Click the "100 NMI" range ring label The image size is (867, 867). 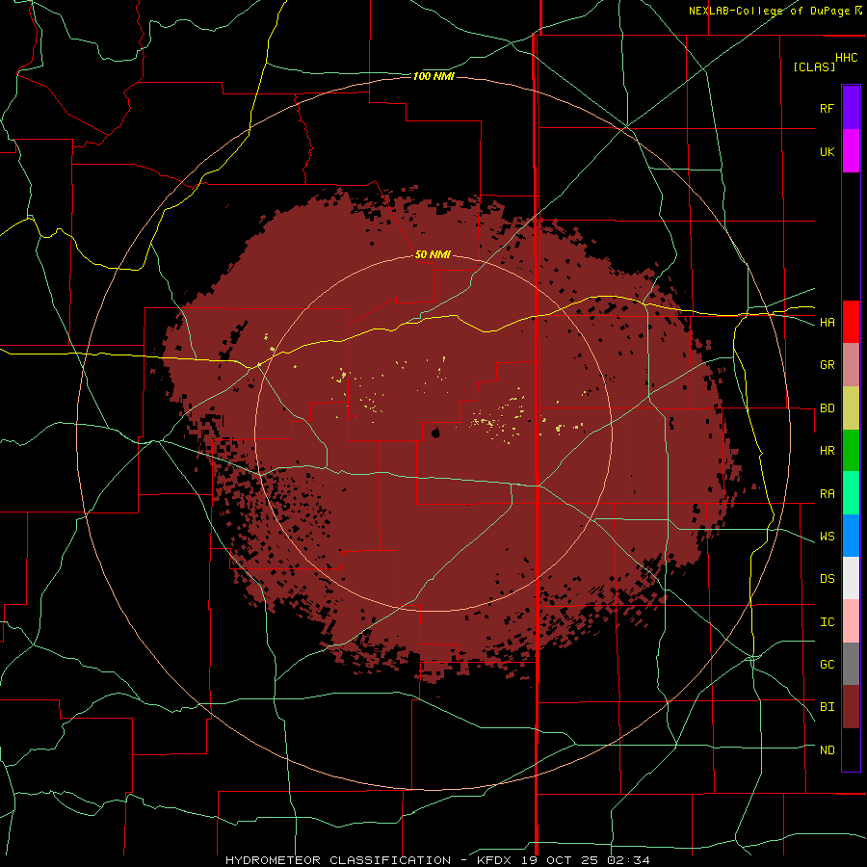tap(433, 76)
